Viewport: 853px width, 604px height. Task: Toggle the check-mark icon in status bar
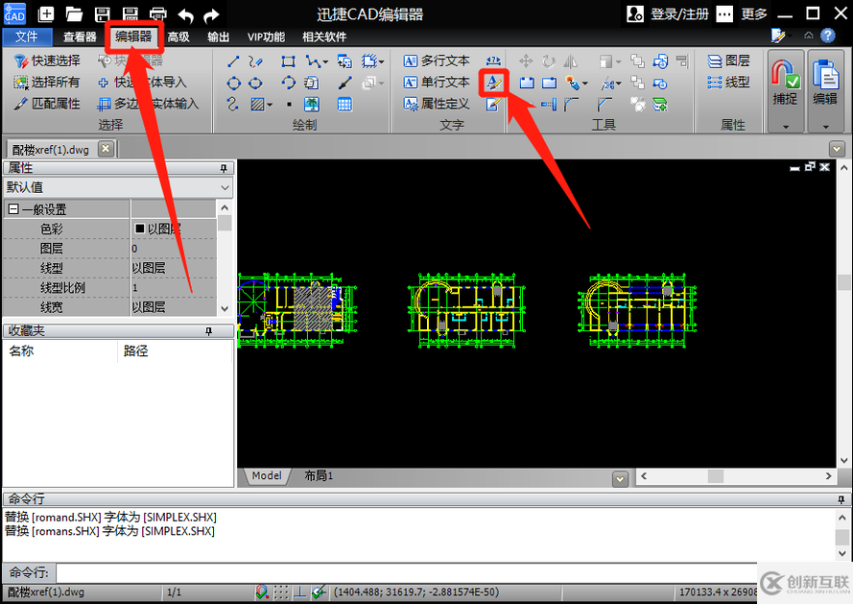(x=319, y=592)
